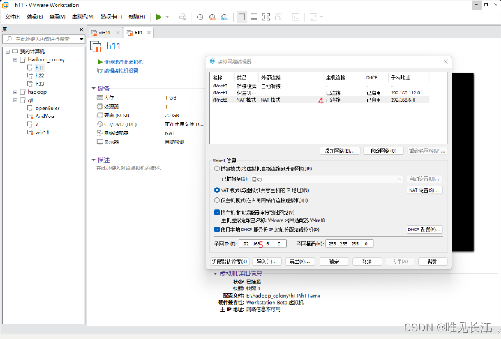This screenshot has width=501, height=339.
Task: Click the revert to snapshot toolbar icon
Action: [x=212, y=17]
